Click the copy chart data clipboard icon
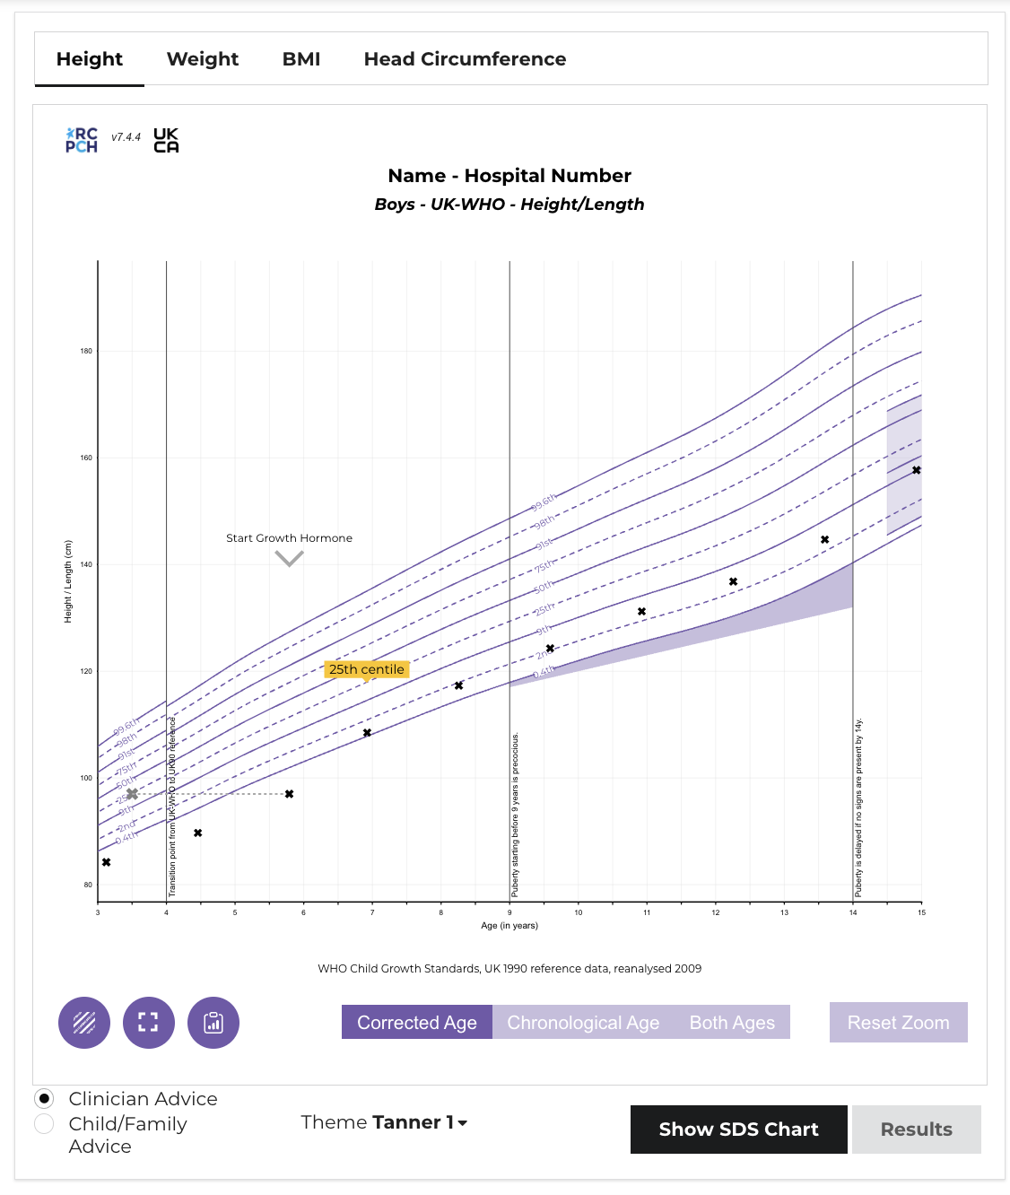This screenshot has height=1195, width=1010. (213, 1022)
